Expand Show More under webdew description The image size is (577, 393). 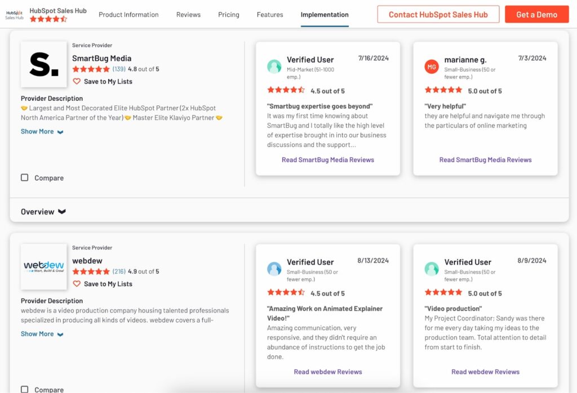[x=42, y=334]
